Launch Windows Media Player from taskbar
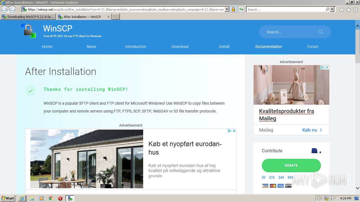The width and height of the screenshot is (360, 202). 41,198
